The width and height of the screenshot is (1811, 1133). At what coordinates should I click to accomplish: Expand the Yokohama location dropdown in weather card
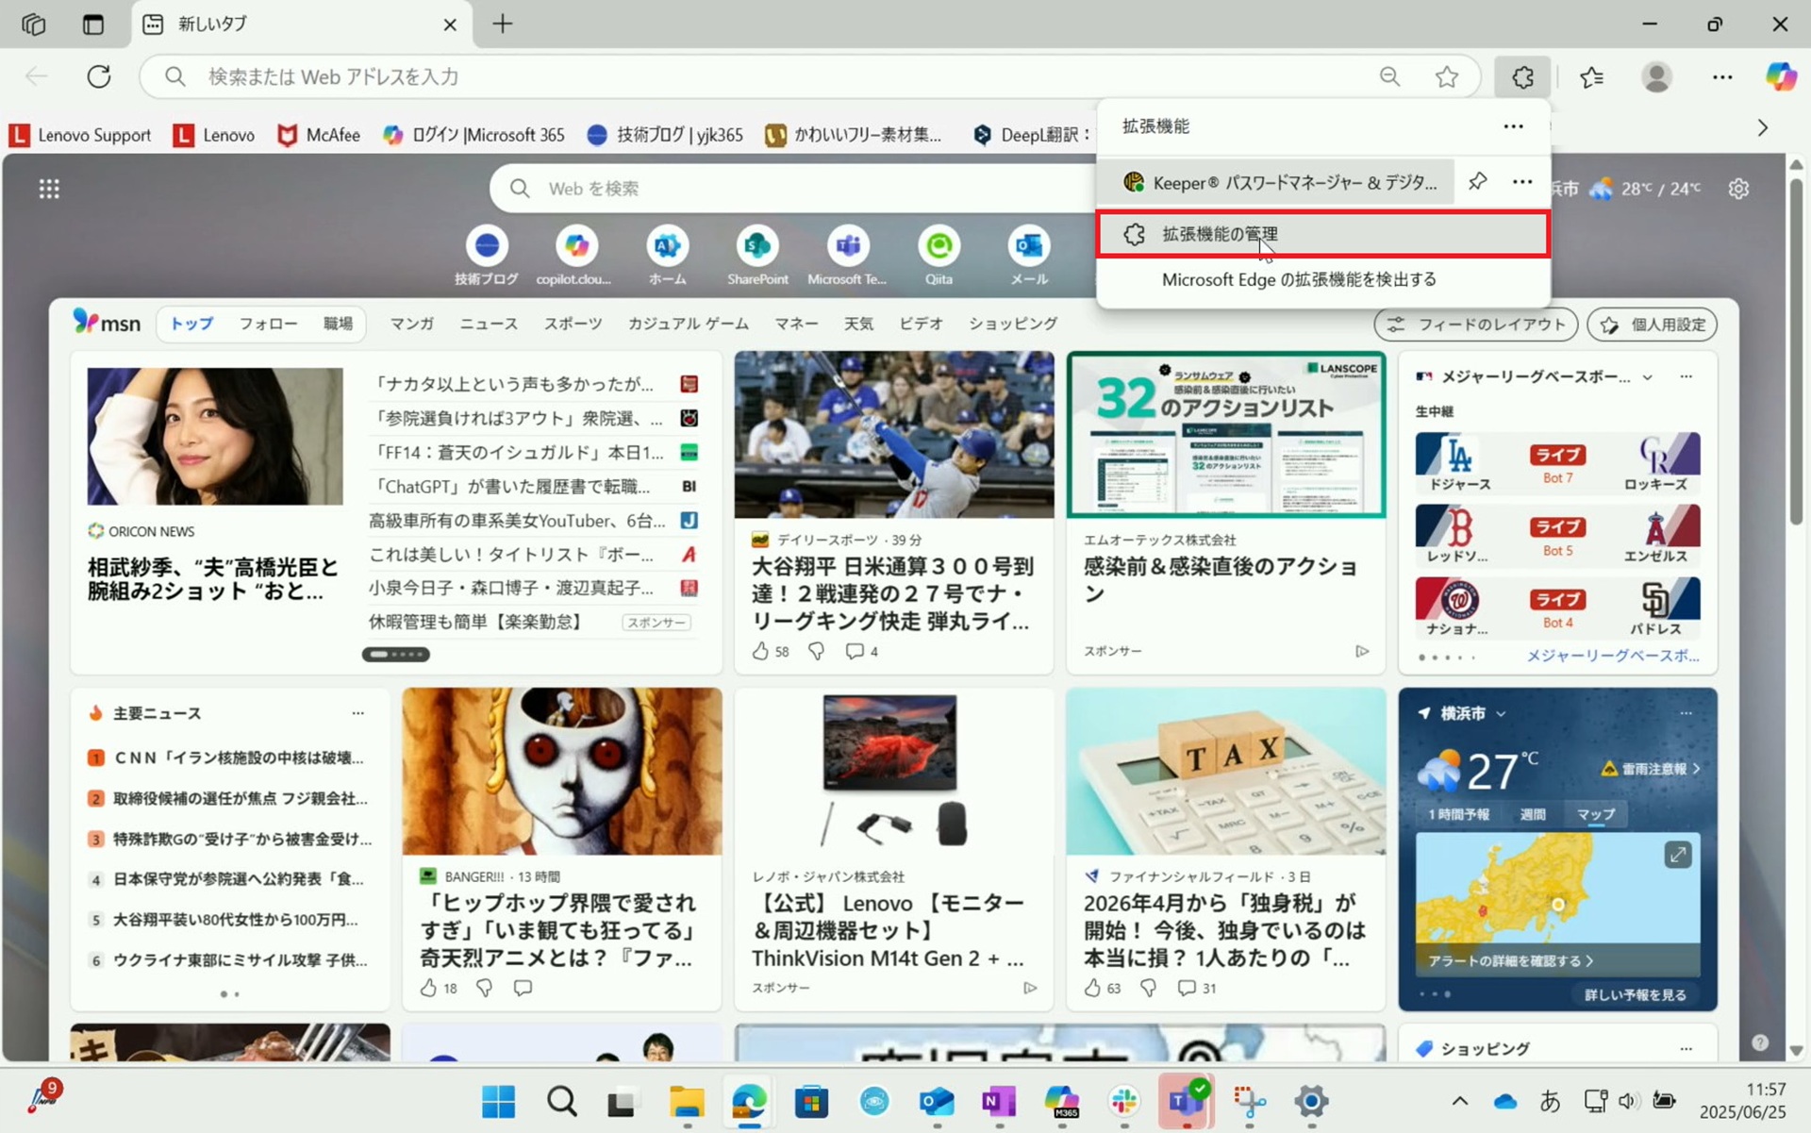[x=1501, y=714]
